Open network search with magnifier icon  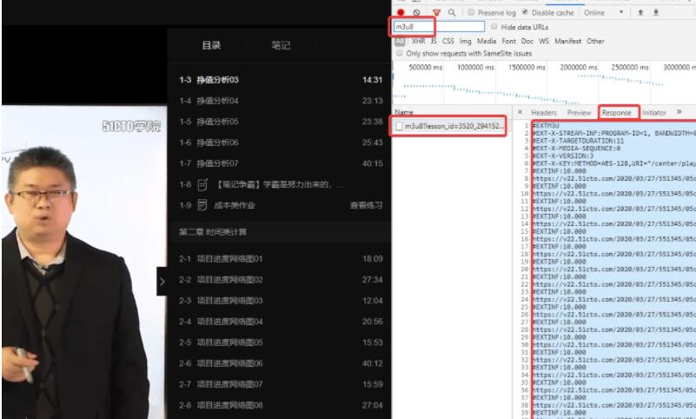coord(452,13)
